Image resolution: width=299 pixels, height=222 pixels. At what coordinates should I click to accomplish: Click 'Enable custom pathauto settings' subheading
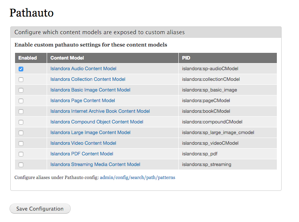(x=91, y=45)
